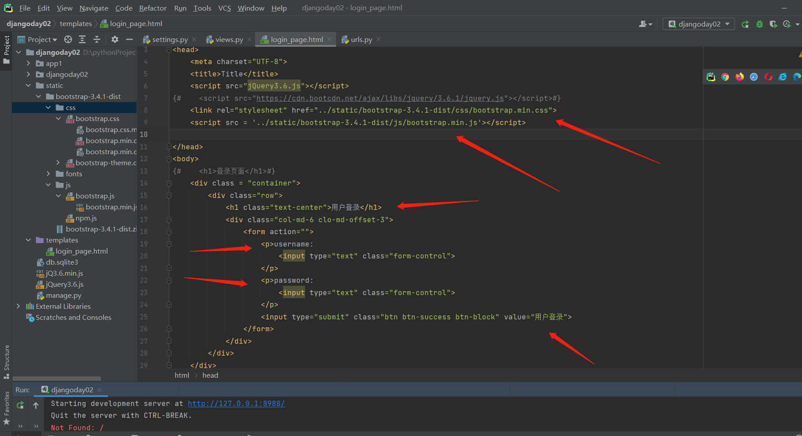Open page in Chrome browser
The height and width of the screenshot is (436, 802).
click(x=725, y=77)
